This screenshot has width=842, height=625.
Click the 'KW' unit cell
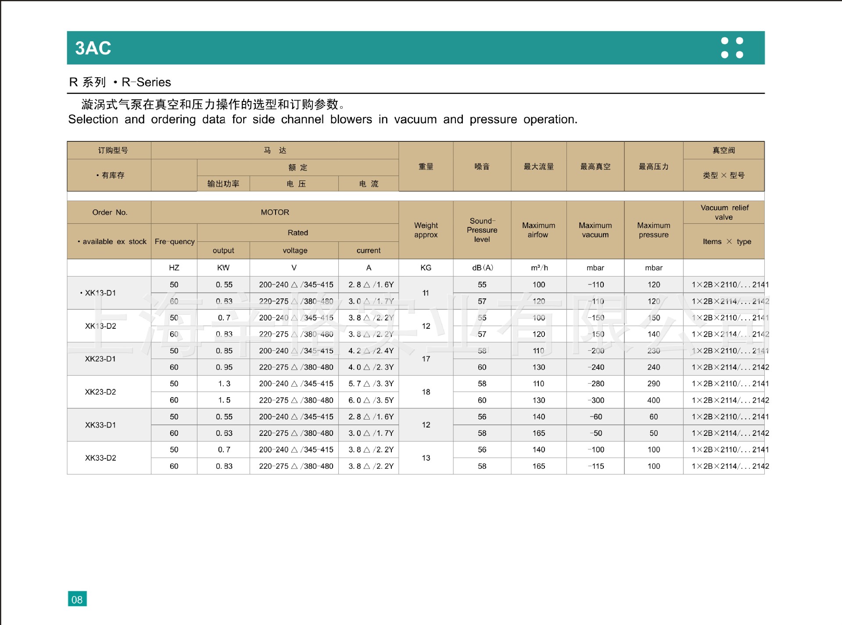tap(223, 268)
